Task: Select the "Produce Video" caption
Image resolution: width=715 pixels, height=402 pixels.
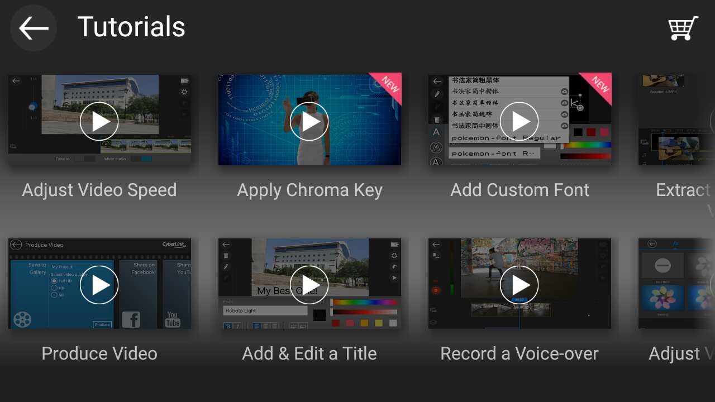Action: click(x=99, y=353)
